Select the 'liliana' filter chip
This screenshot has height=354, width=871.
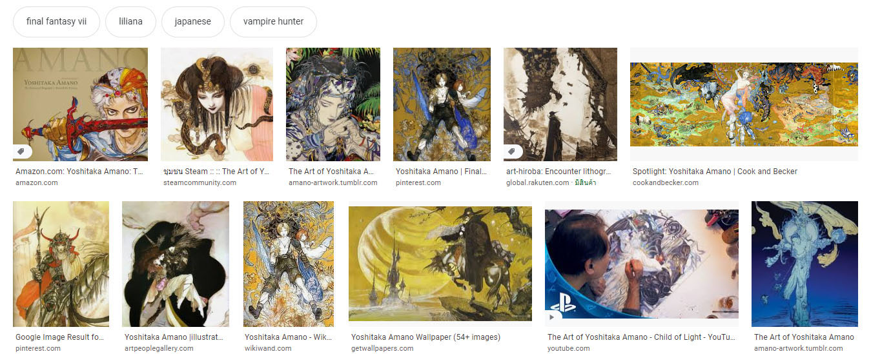[130, 21]
